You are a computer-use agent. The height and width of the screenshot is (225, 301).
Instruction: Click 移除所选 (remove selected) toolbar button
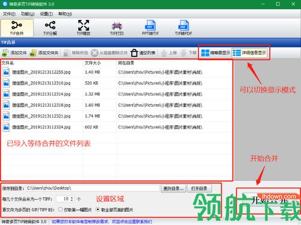point(75,53)
